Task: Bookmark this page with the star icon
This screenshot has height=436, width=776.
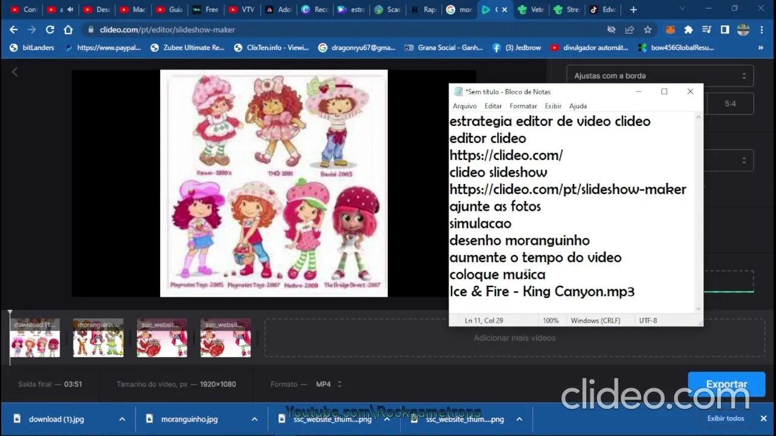Action: tap(647, 29)
